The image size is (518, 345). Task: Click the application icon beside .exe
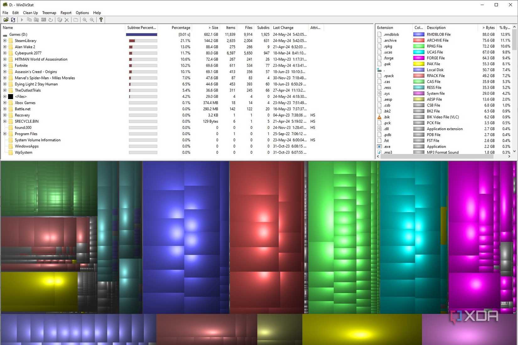tap(380, 146)
